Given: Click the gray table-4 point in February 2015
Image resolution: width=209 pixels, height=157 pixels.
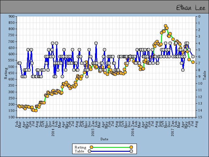Looking at the screenshot, I should (x=96, y=43).
